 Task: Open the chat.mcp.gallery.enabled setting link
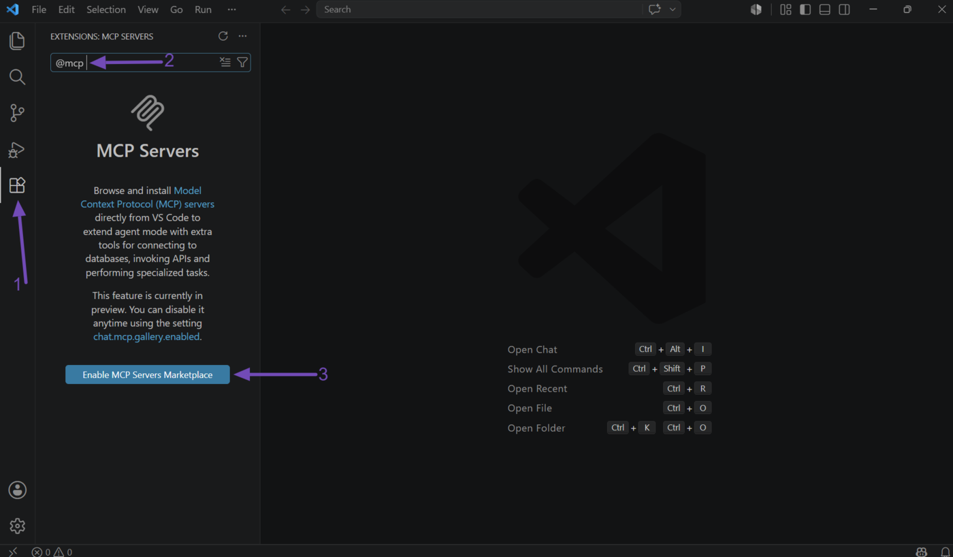click(146, 336)
